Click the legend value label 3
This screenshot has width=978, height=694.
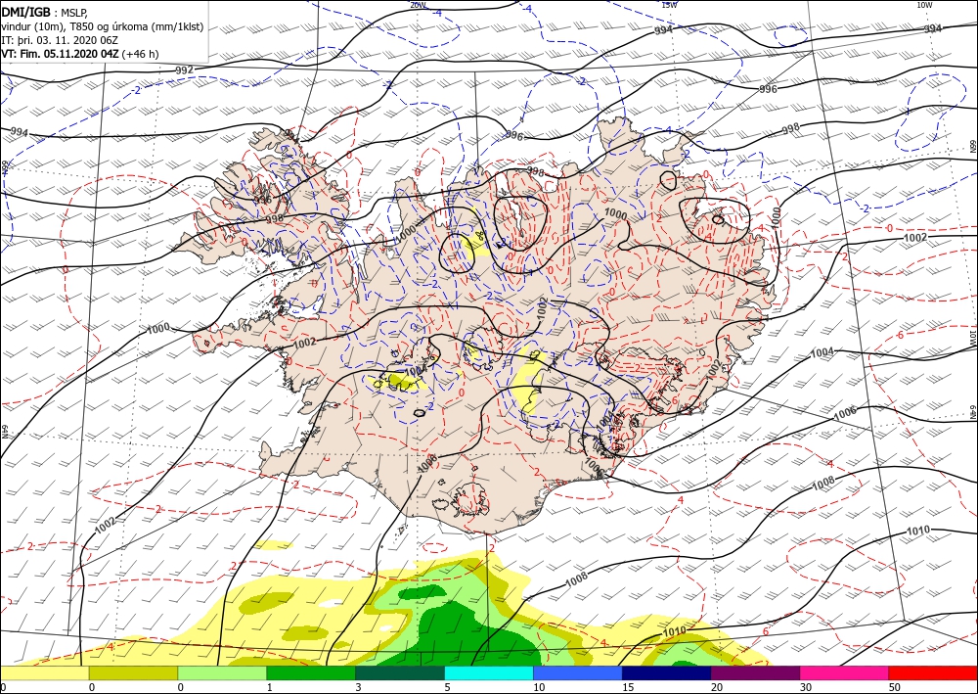click(358, 687)
